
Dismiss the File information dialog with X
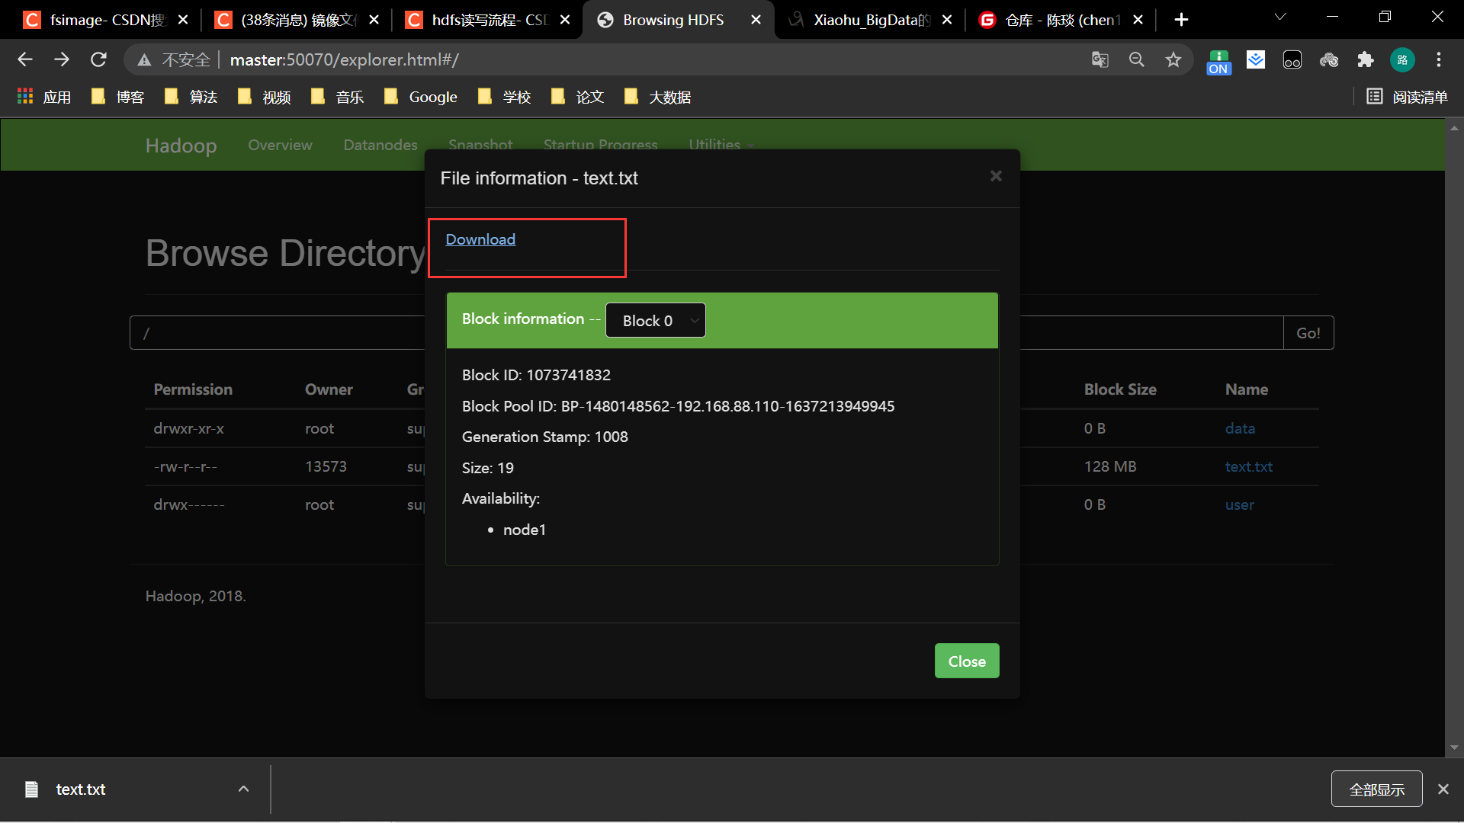[x=996, y=176]
